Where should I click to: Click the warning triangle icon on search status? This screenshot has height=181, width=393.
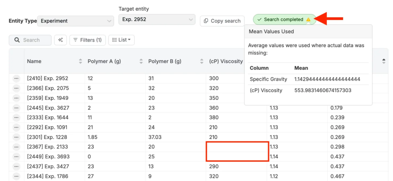point(308,20)
